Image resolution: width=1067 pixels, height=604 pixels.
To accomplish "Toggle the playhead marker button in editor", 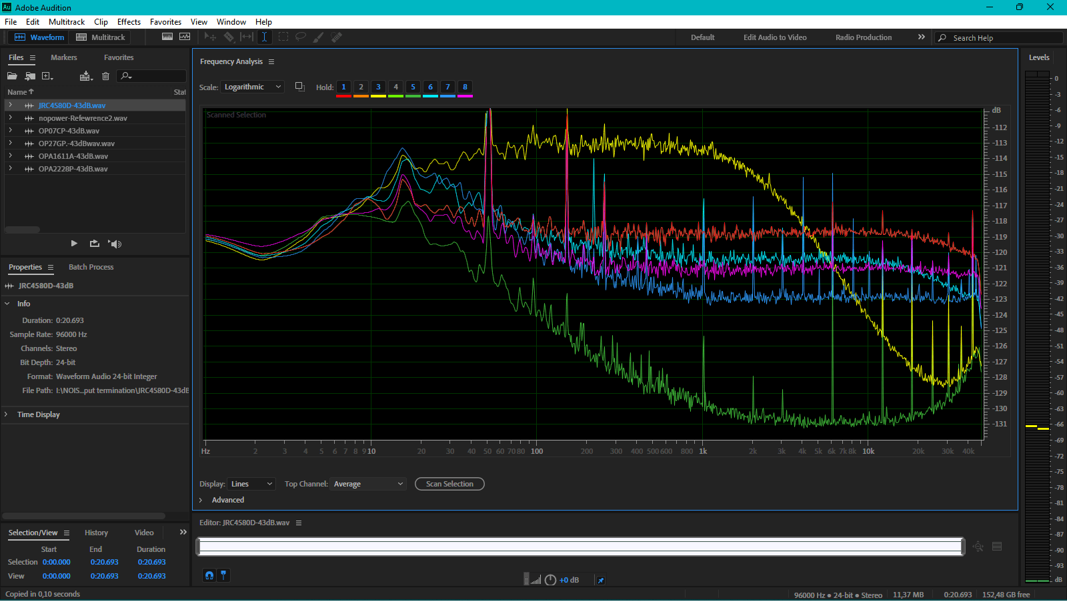I will (x=223, y=575).
